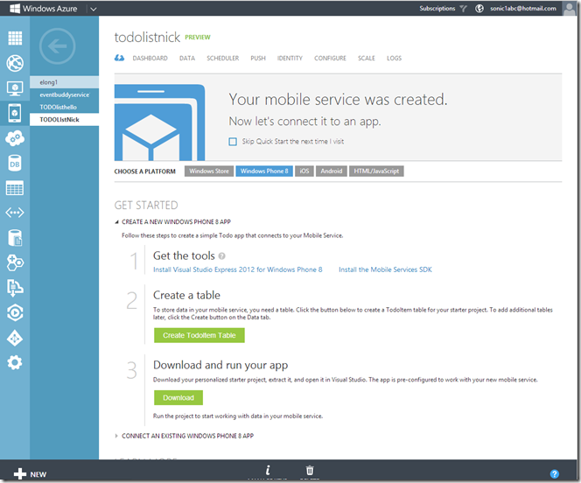This screenshot has height=483, width=581.
Task: Open Settings gear sidebar icon
Action: click(15, 362)
